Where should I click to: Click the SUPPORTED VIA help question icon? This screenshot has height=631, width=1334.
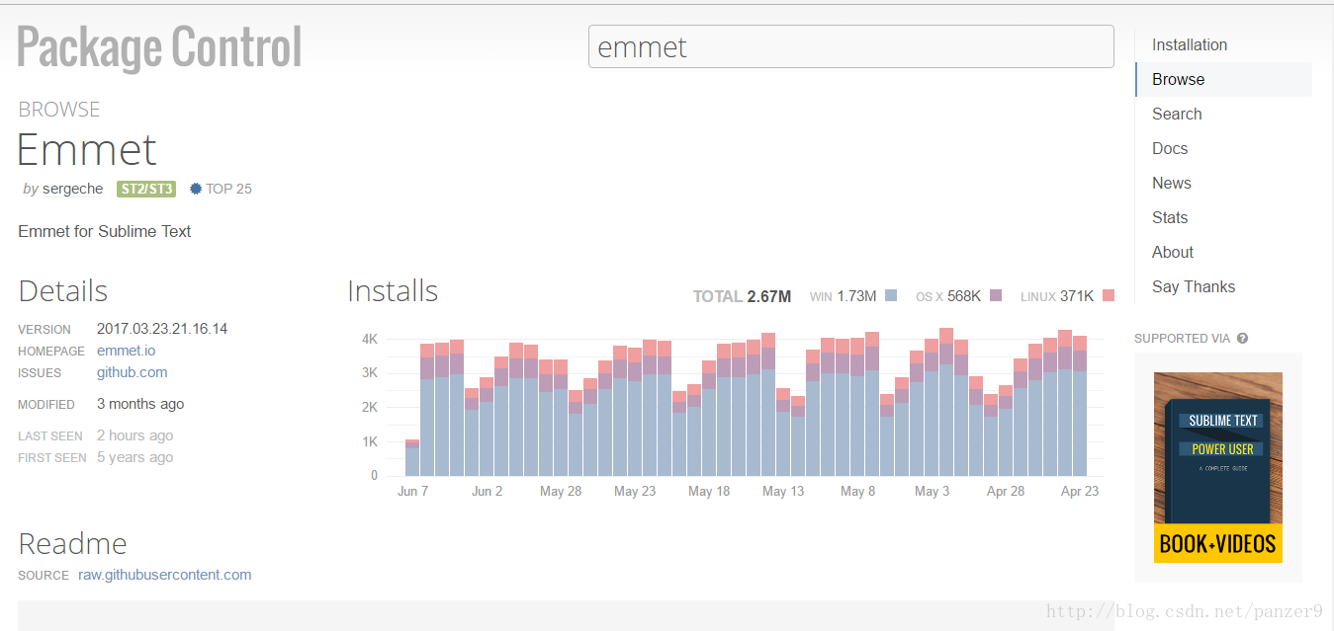tap(1242, 338)
